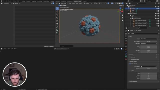Open the Global transform orientation dropdown
The width and height of the screenshot is (160, 90).
coord(87,3)
